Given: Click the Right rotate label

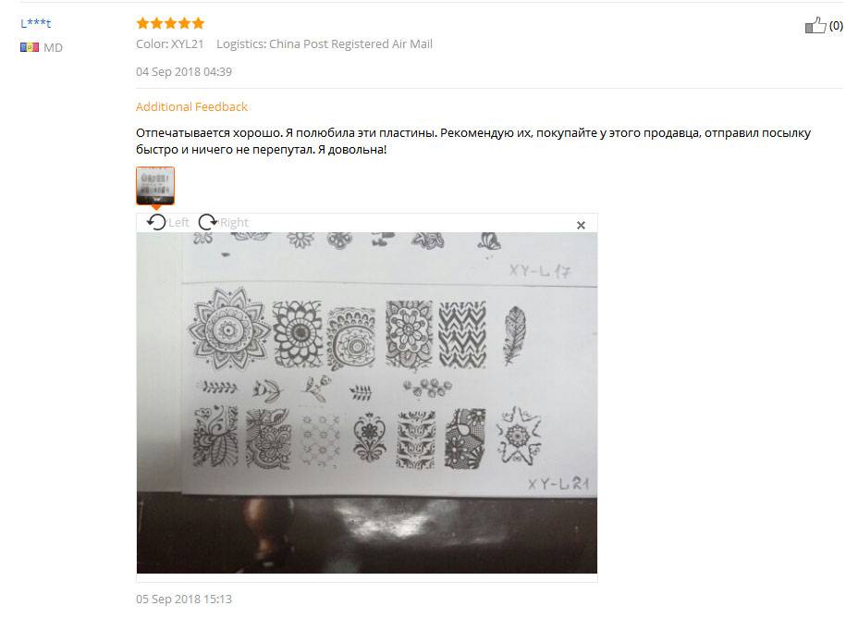Looking at the screenshot, I should (234, 222).
